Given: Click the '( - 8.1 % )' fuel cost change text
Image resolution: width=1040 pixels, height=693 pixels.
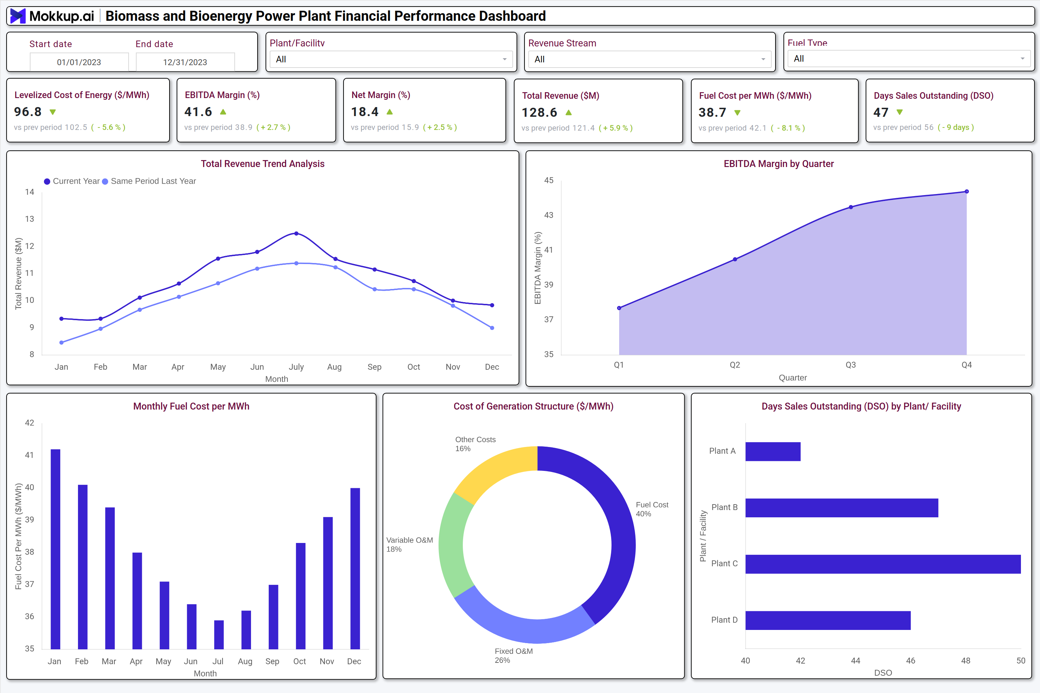Looking at the screenshot, I should (788, 128).
